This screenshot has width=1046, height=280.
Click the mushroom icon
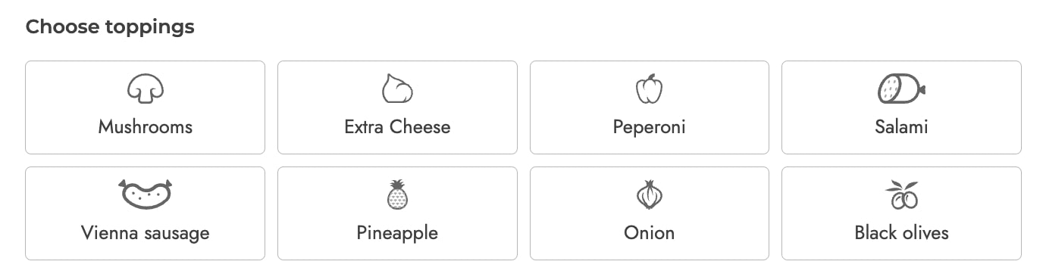click(145, 89)
